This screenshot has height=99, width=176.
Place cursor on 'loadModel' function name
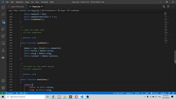pos(42,43)
